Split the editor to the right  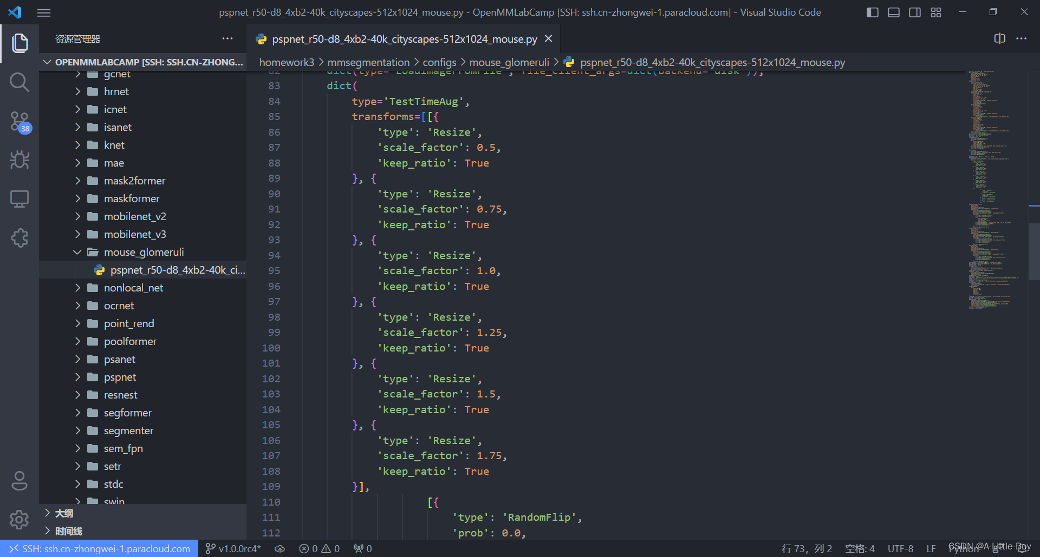point(1000,38)
